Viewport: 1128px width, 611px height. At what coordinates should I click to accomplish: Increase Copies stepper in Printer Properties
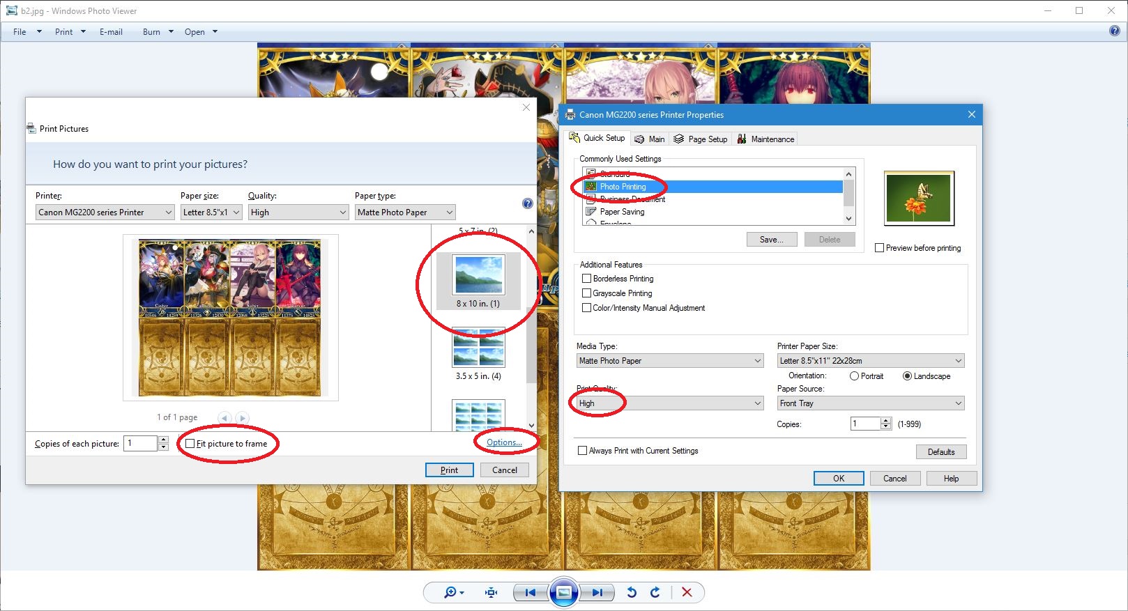click(x=886, y=420)
